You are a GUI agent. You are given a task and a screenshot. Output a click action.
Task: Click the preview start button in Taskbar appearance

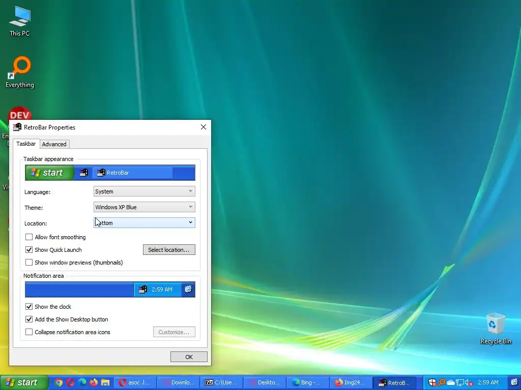click(x=49, y=173)
